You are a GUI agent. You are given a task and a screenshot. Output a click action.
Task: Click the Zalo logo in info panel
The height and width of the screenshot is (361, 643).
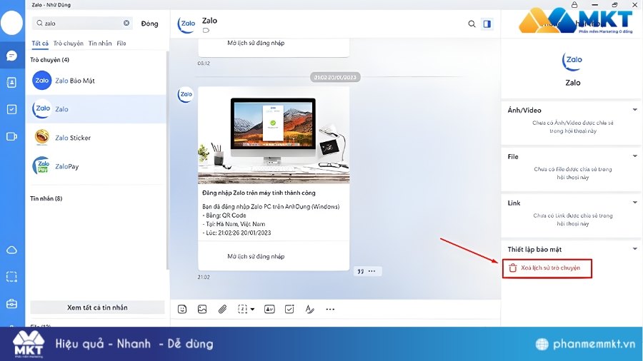[x=572, y=61]
